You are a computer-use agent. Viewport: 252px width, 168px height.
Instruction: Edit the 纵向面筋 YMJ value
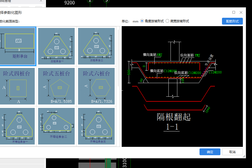197,55
